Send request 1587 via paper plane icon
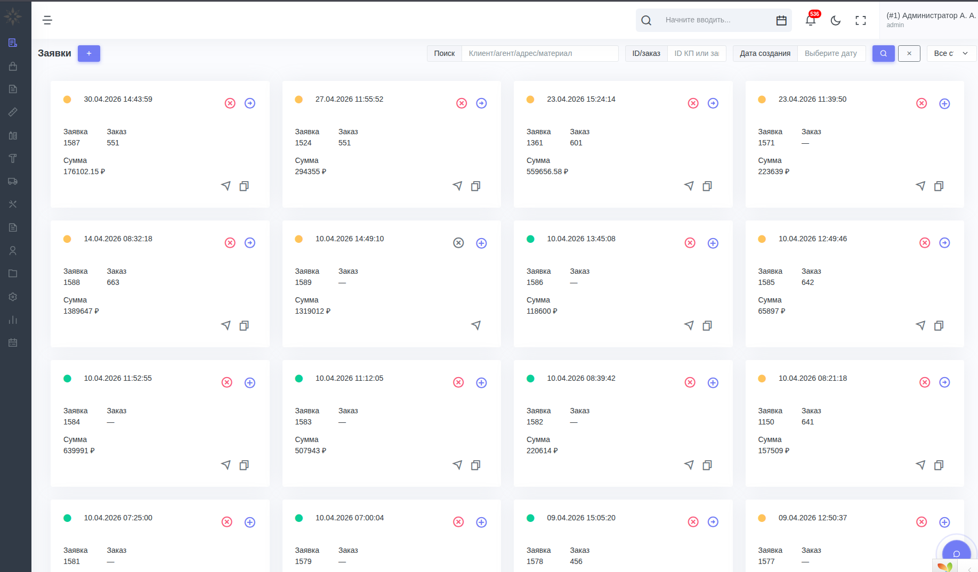The width and height of the screenshot is (978, 572). coord(226,186)
